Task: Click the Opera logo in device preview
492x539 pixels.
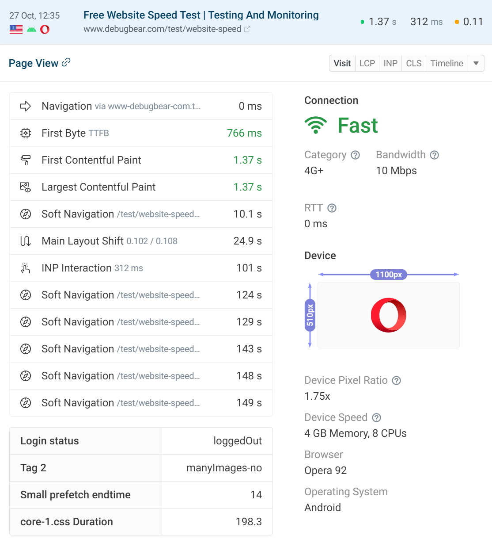Action: click(388, 315)
